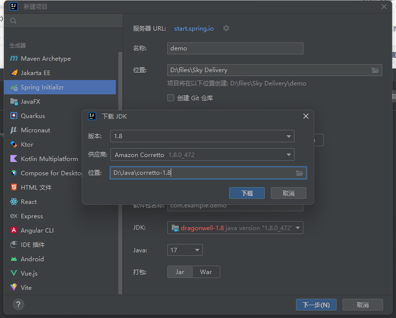This screenshot has width=396, height=318.
Task: Select Spring Initializr generator
Action: pos(60,87)
